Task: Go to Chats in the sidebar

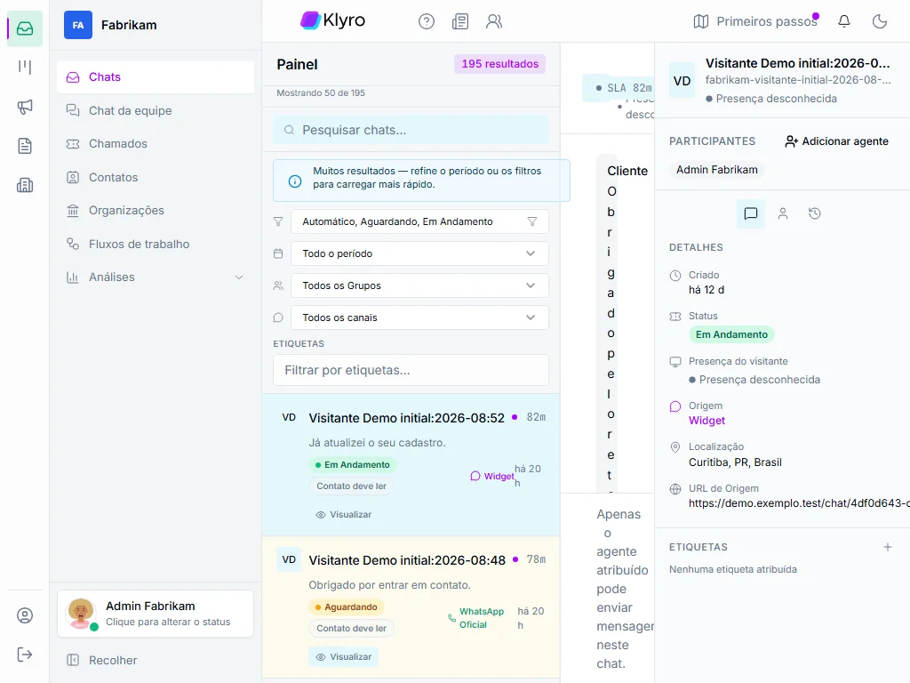Action: click(156, 77)
